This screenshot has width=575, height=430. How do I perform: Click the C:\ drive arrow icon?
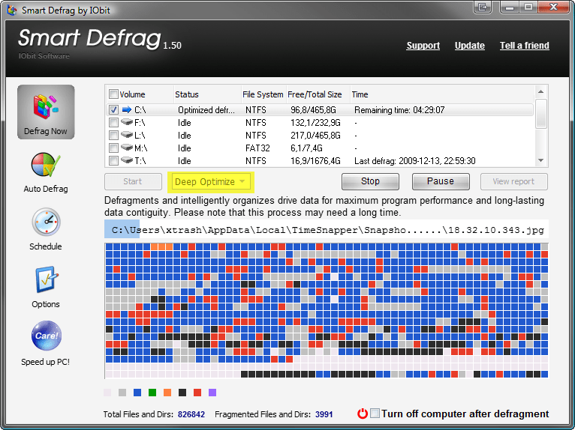[127, 109]
